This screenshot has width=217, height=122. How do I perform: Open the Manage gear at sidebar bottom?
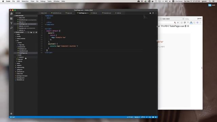[11, 114]
